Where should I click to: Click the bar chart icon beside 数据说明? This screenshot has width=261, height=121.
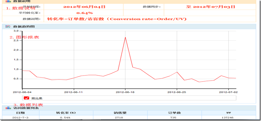click(x=8, y=1)
